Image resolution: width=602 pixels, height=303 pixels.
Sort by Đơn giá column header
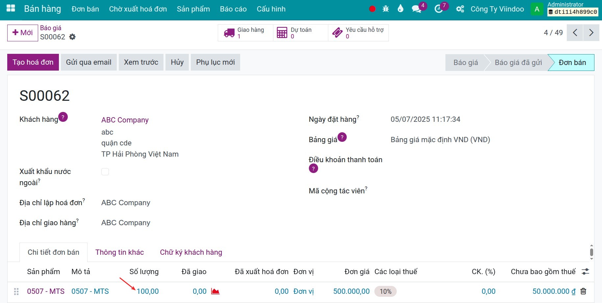(x=357, y=271)
